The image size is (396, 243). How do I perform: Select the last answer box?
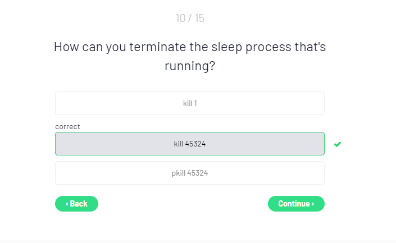189,173
